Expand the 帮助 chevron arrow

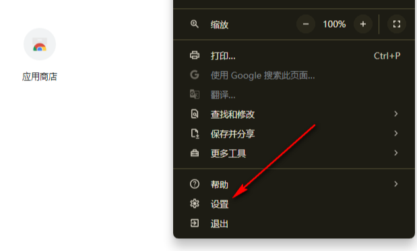point(395,184)
